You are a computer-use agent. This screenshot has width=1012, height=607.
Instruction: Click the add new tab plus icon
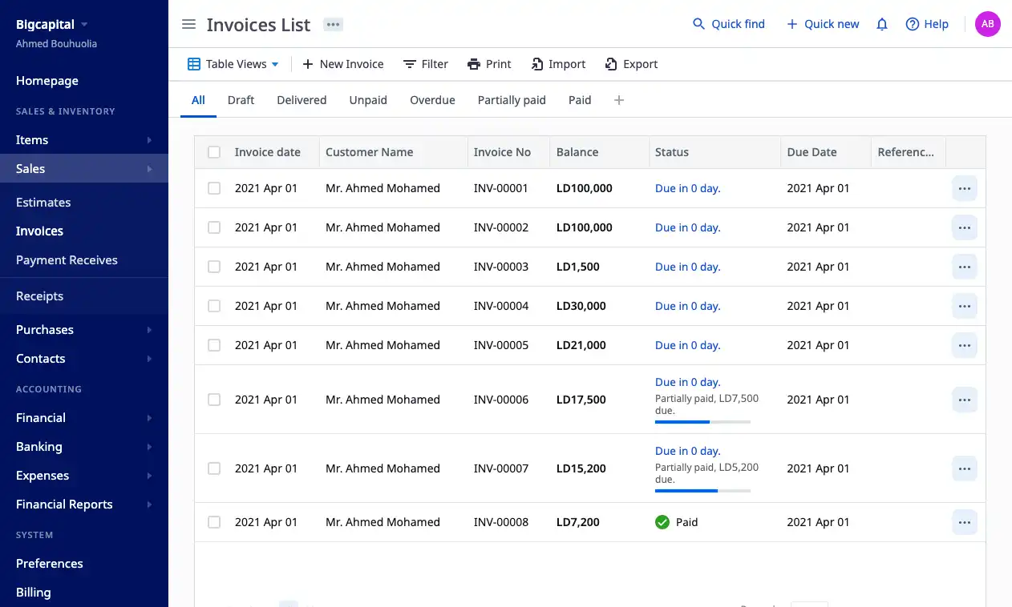click(618, 100)
